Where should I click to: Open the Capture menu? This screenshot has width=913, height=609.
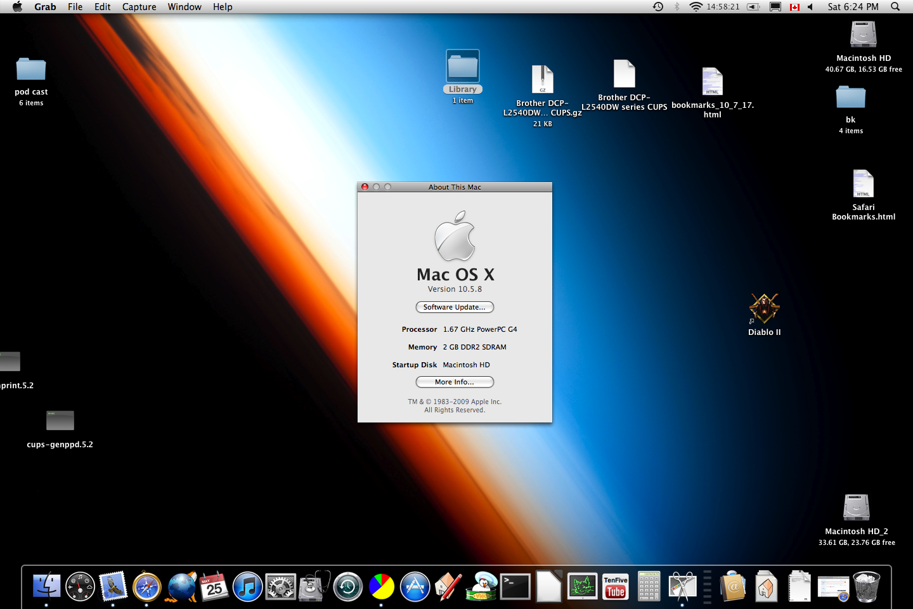coord(139,7)
